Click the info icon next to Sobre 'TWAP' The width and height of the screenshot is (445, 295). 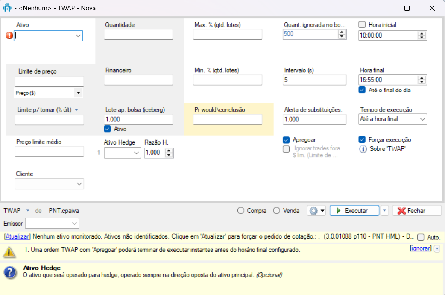pyautogui.click(x=363, y=149)
